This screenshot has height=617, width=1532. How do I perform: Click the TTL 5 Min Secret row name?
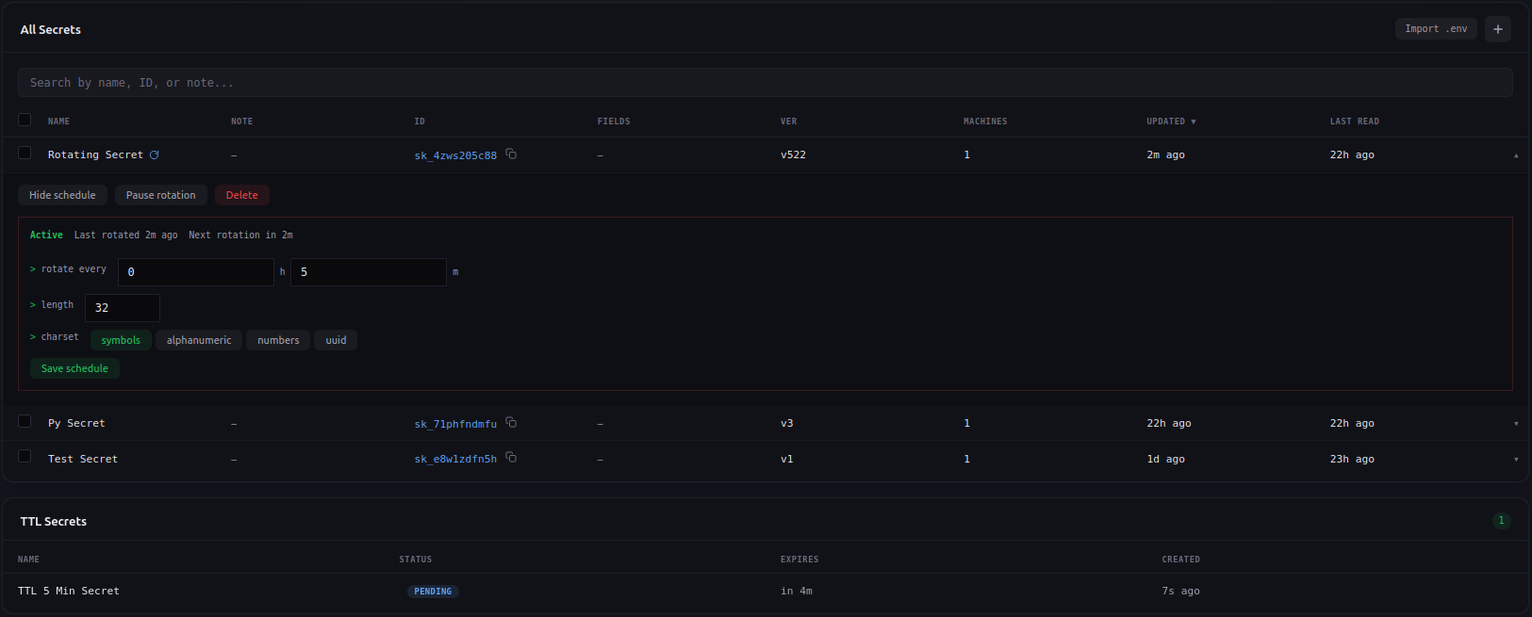click(69, 591)
